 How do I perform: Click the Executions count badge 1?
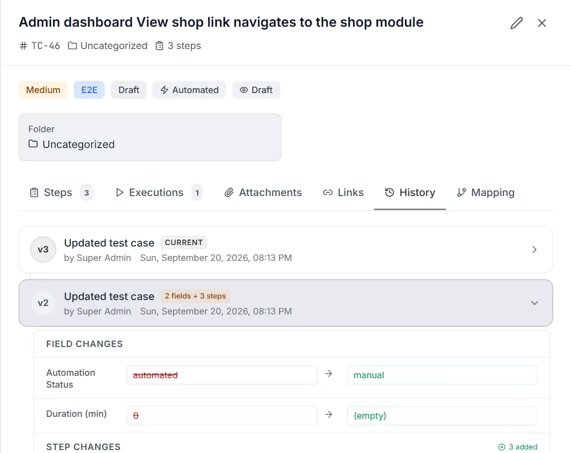[x=197, y=193]
